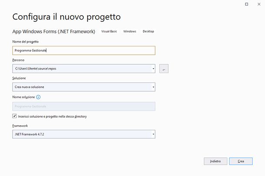Close the Configura il nuovo progetto window

pos(258,4)
